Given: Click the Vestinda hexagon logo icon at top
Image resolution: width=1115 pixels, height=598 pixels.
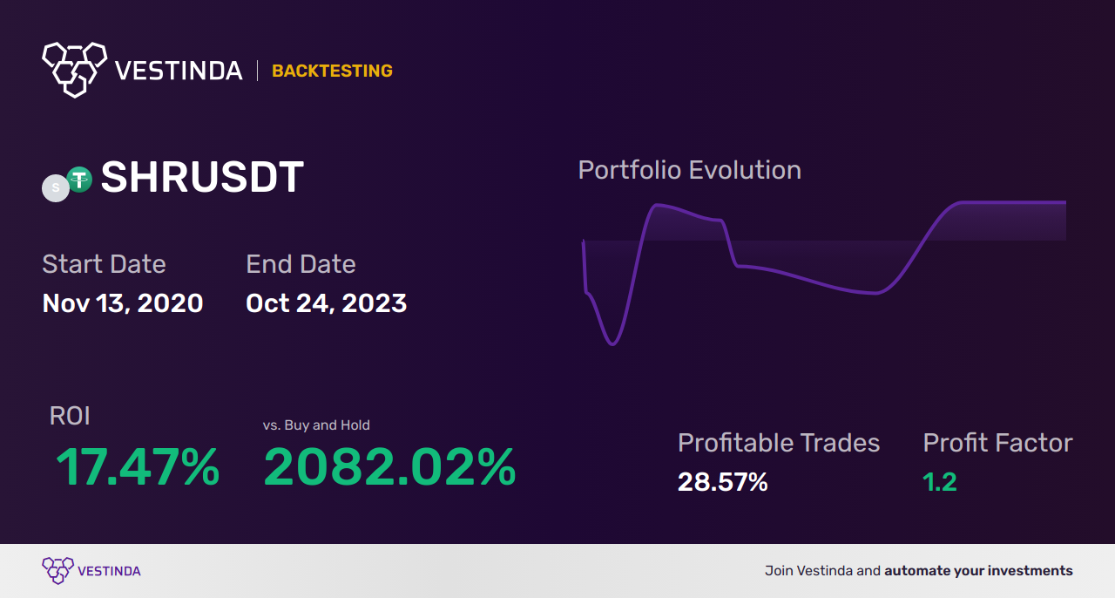Looking at the screenshot, I should pyautogui.click(x=74, y=70).
